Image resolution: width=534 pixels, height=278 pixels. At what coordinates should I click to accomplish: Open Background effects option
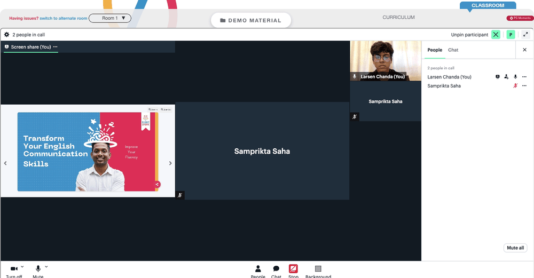[x=318, y=271]
